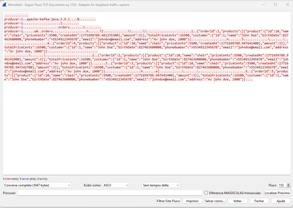Click the Ajuda button

coord(281,201)
